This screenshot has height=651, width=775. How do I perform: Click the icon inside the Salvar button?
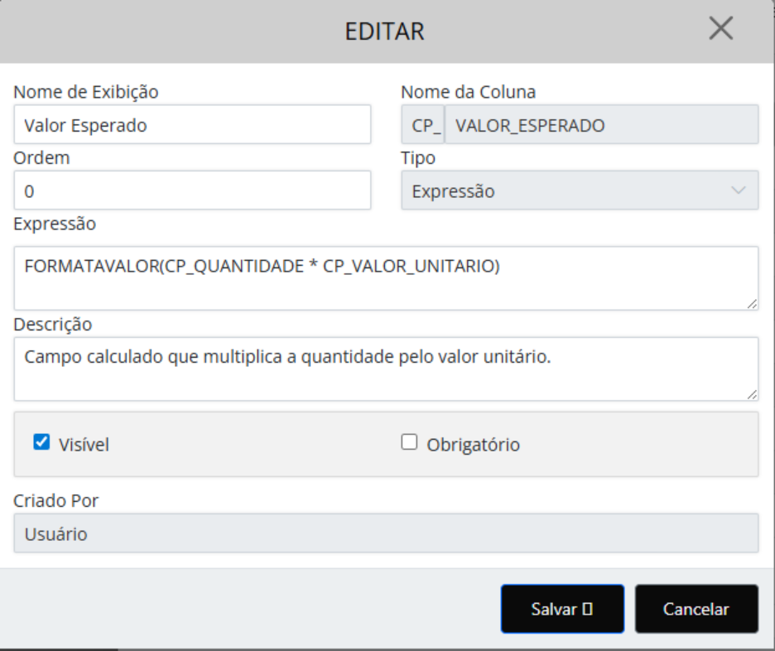[x=586, y=610]
